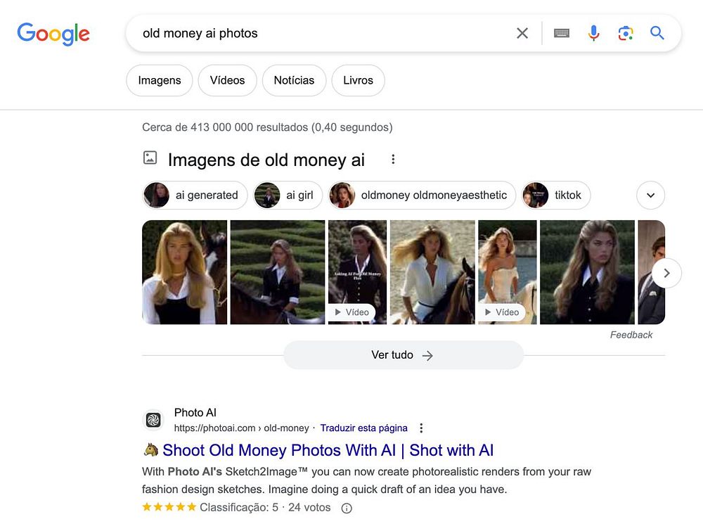
Task: Open Google Lens image search icon
Action: 626,33
